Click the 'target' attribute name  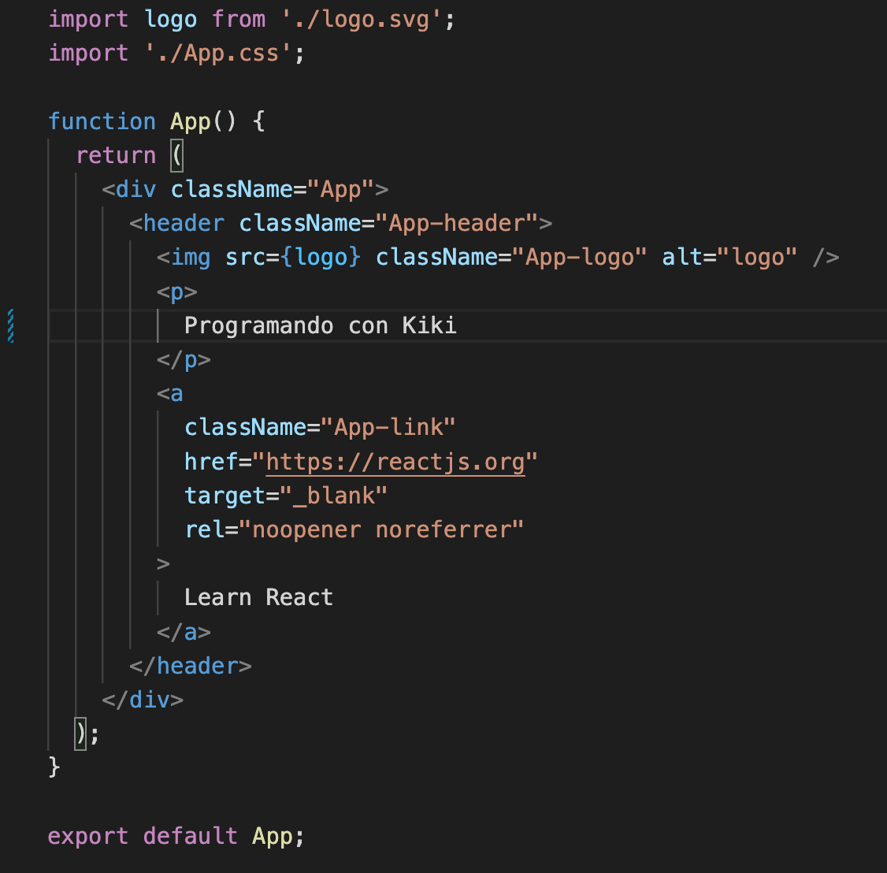point(225,496)
